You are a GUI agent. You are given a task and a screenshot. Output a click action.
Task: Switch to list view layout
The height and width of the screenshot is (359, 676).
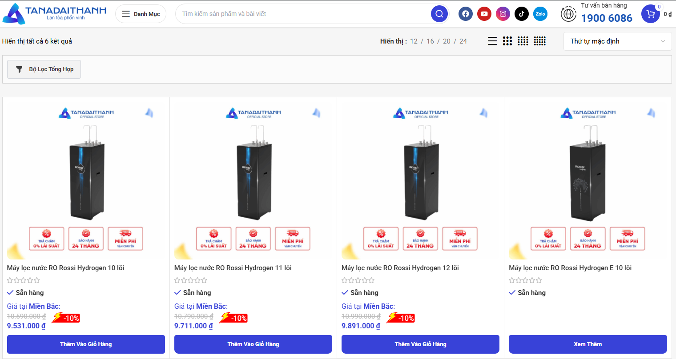pyautogui.click(x=492, y=41)
